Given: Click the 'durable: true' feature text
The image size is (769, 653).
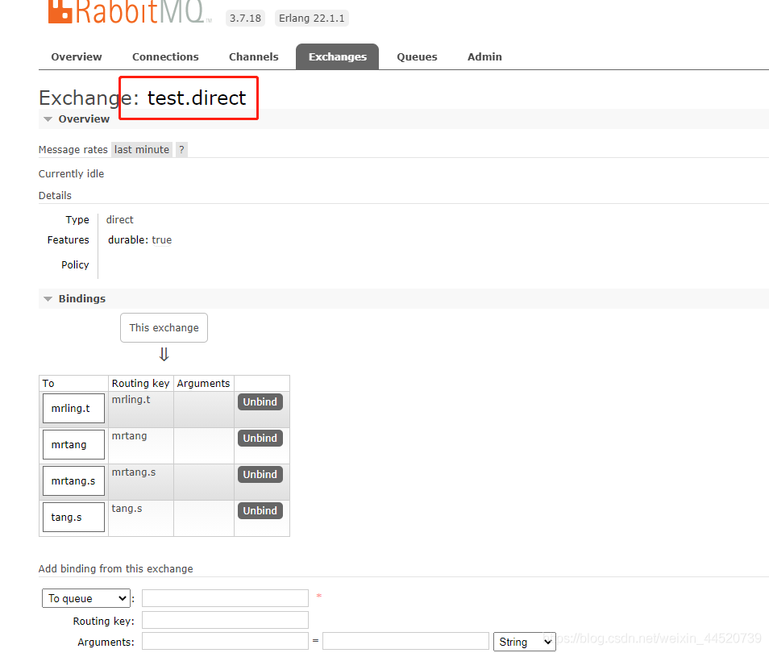Looking at the screenshot, I should pyautogui.click(x=139, y=240).
